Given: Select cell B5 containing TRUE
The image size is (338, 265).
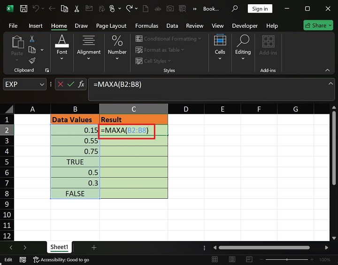Looking at the screenshot, I should pos(75,162).
